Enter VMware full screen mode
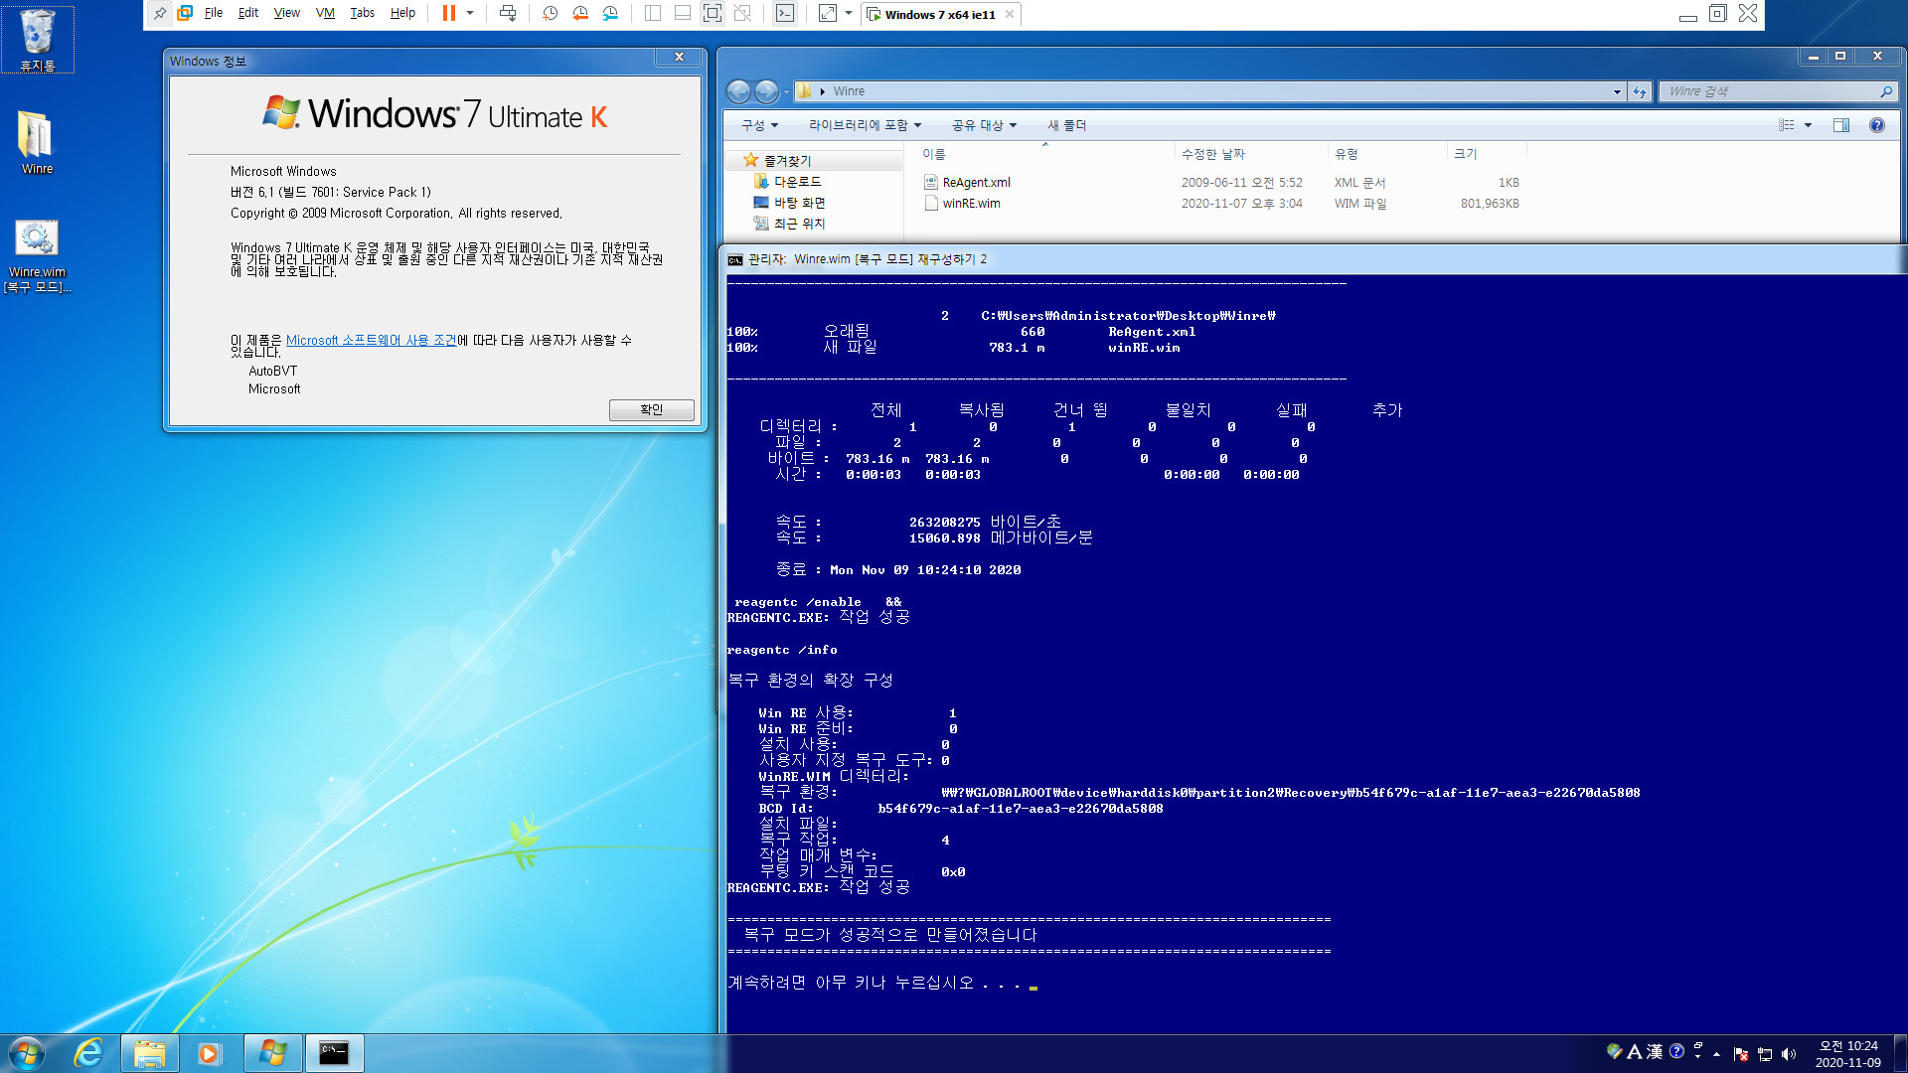Screen dimensions: 1908x1073 pyautogui.click(x=713, y=14)
